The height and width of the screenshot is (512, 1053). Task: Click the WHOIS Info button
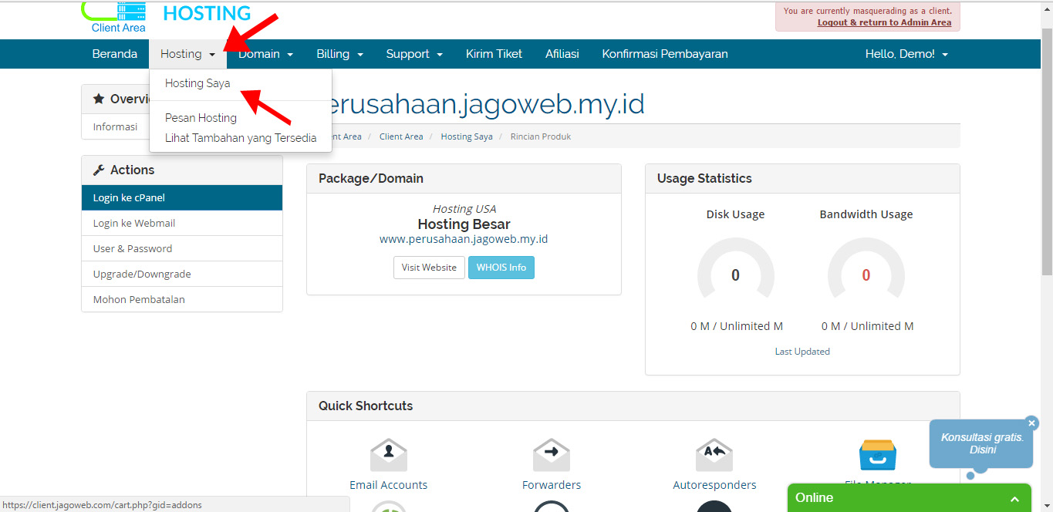[501, 268]
